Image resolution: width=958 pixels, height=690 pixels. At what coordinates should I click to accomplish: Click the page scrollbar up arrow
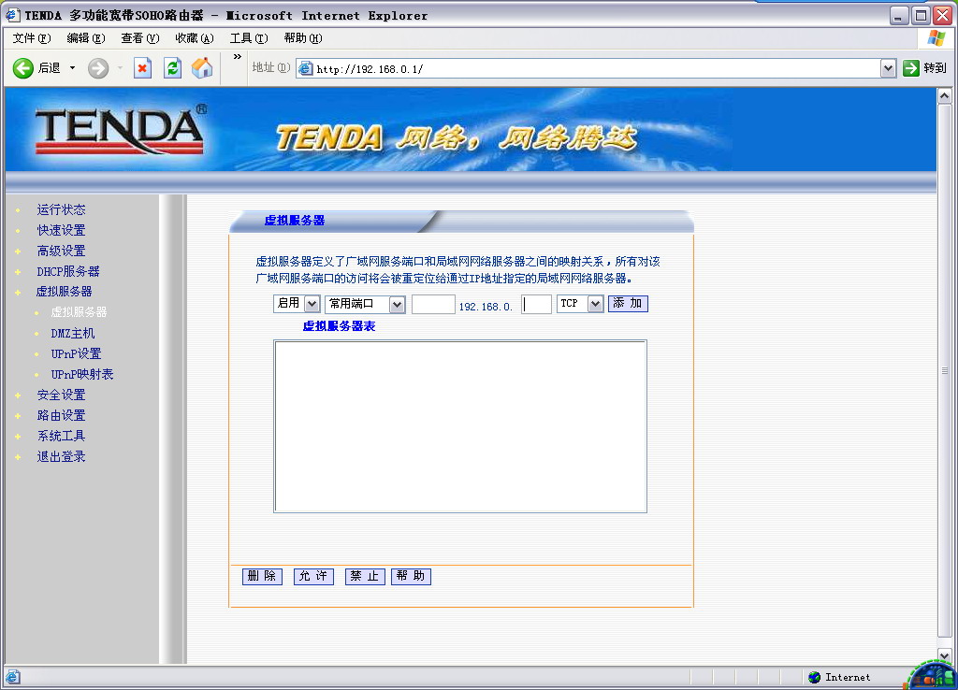(x=945, y=95)
